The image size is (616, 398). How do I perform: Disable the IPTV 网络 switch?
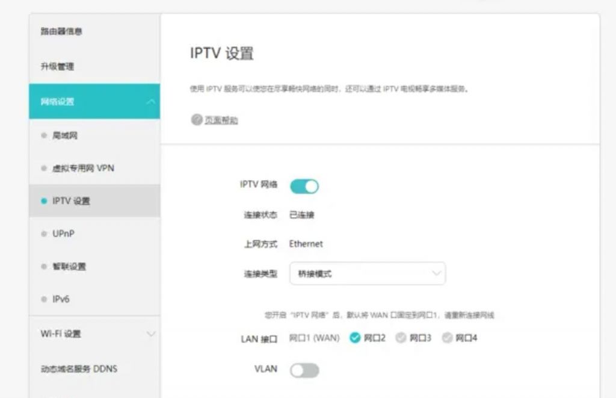tap(306, 186)
